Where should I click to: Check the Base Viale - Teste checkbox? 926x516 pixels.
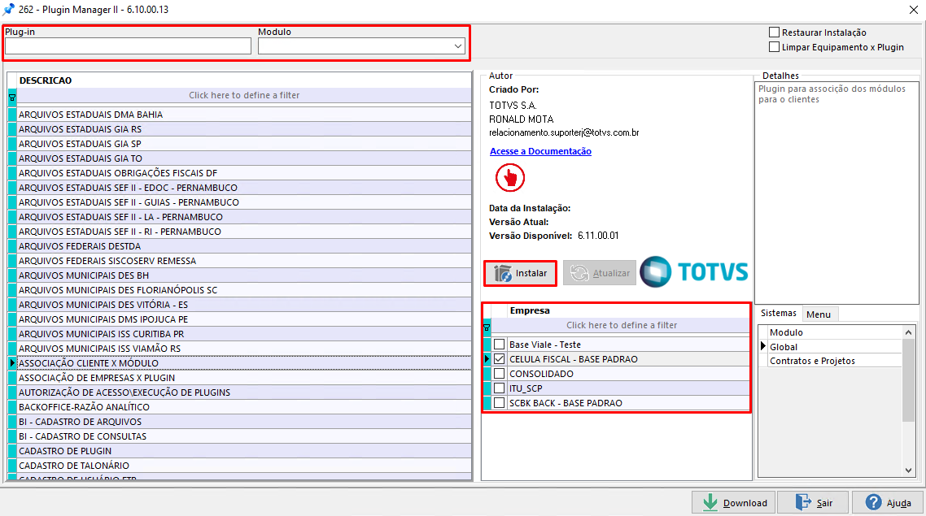(500, 345)
